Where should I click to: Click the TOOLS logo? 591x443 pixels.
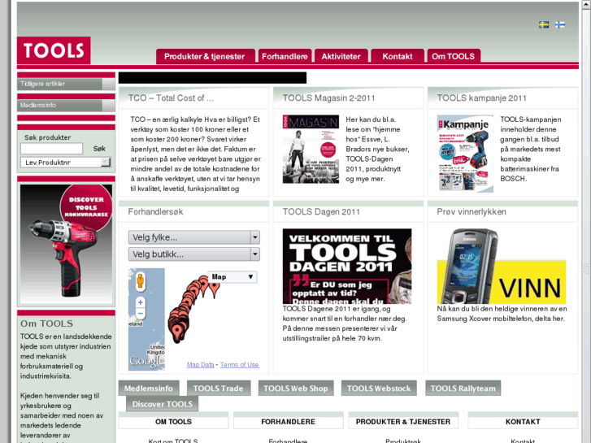pyautogui.click(x=54, y=50)
